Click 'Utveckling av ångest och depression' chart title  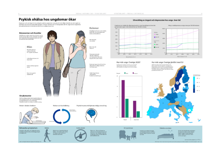click(157, 20)
